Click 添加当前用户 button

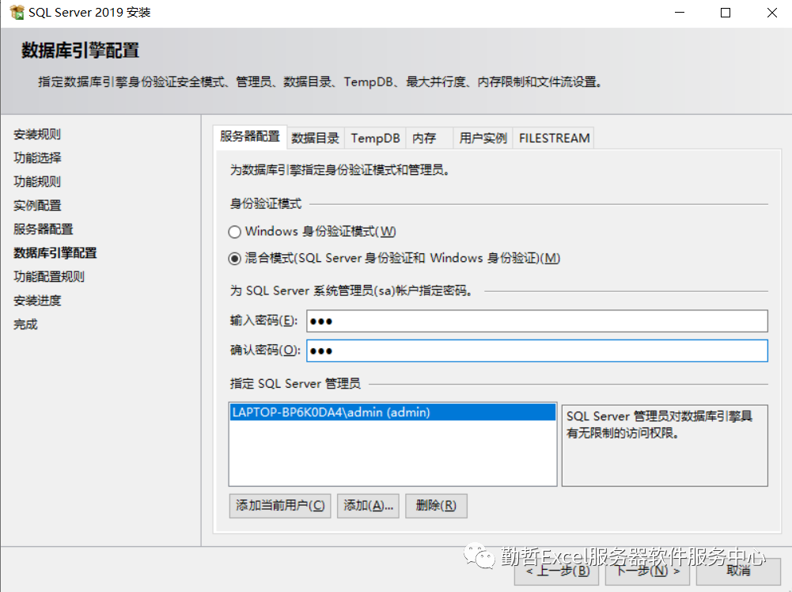click(x=280, y=506)
